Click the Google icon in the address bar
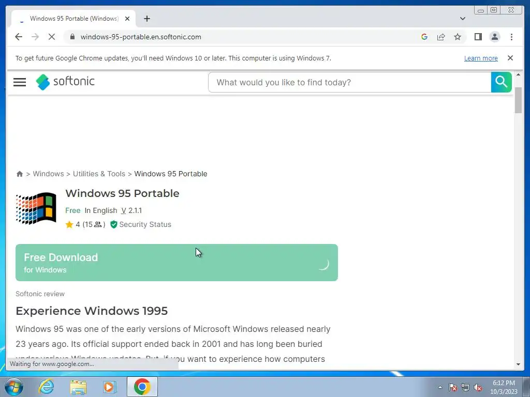530x397 pixels. (x=424, y=37)
